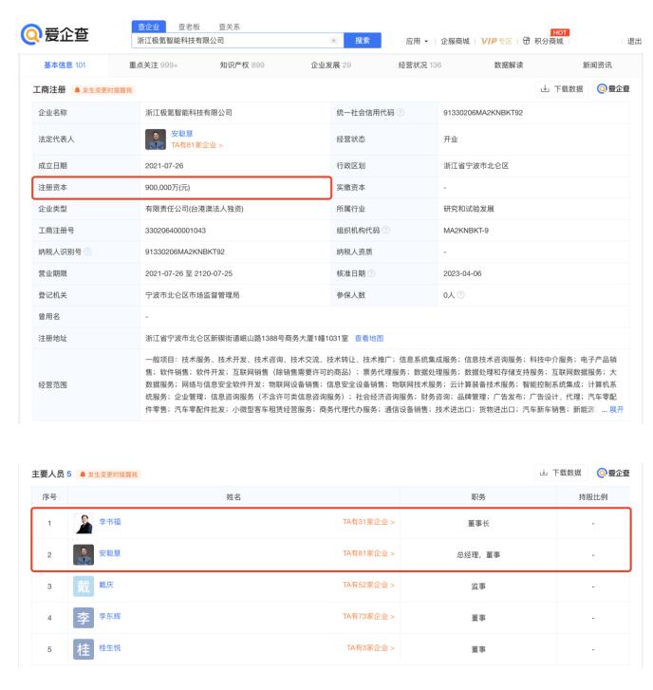This screenshot has width=653, height=690.
Task: Click the 工商注册号 value 330206400001043
Action: tap(176, 230)
